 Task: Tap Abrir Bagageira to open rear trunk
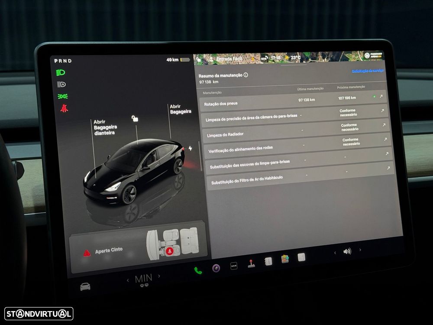[x=180, y=109]
